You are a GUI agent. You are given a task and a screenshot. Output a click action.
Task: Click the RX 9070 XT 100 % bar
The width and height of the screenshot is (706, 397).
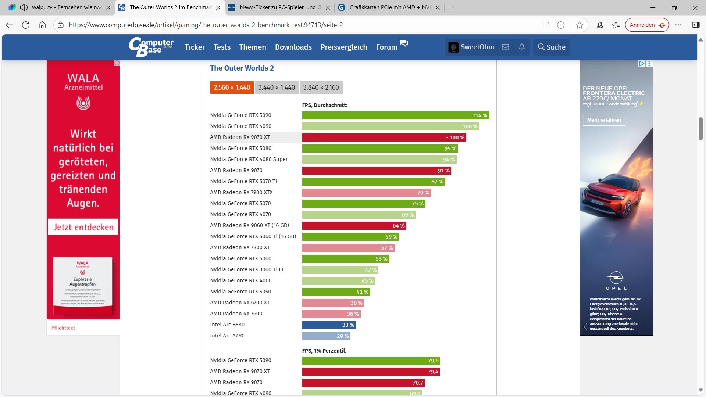[x=384, y=137]
